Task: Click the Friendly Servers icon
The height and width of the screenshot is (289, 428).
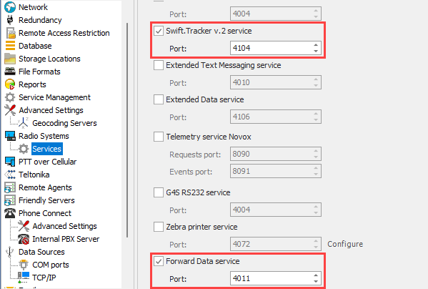Action: pos(10,200)
